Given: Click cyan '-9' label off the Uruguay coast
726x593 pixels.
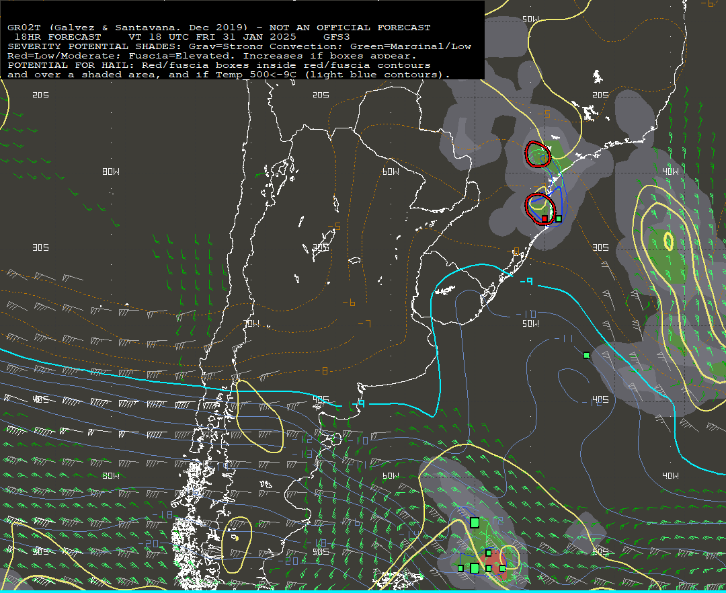Looking at the screenshot, I should click(526, 282).
